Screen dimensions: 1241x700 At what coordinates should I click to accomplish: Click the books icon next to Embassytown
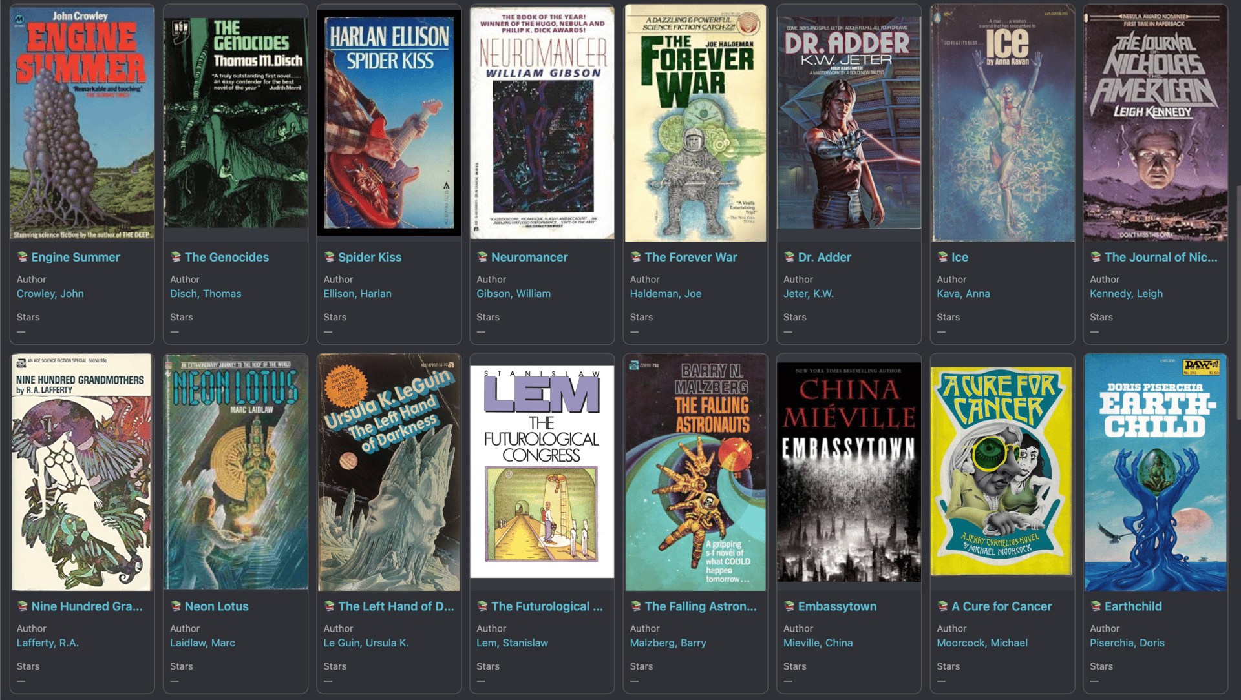[789, 606]
